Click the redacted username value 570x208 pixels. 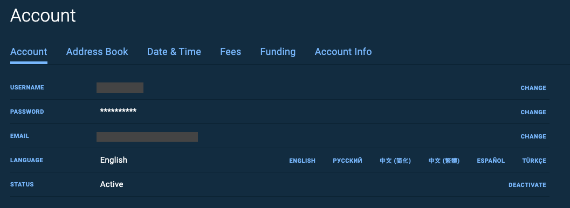tap(120, 88)
